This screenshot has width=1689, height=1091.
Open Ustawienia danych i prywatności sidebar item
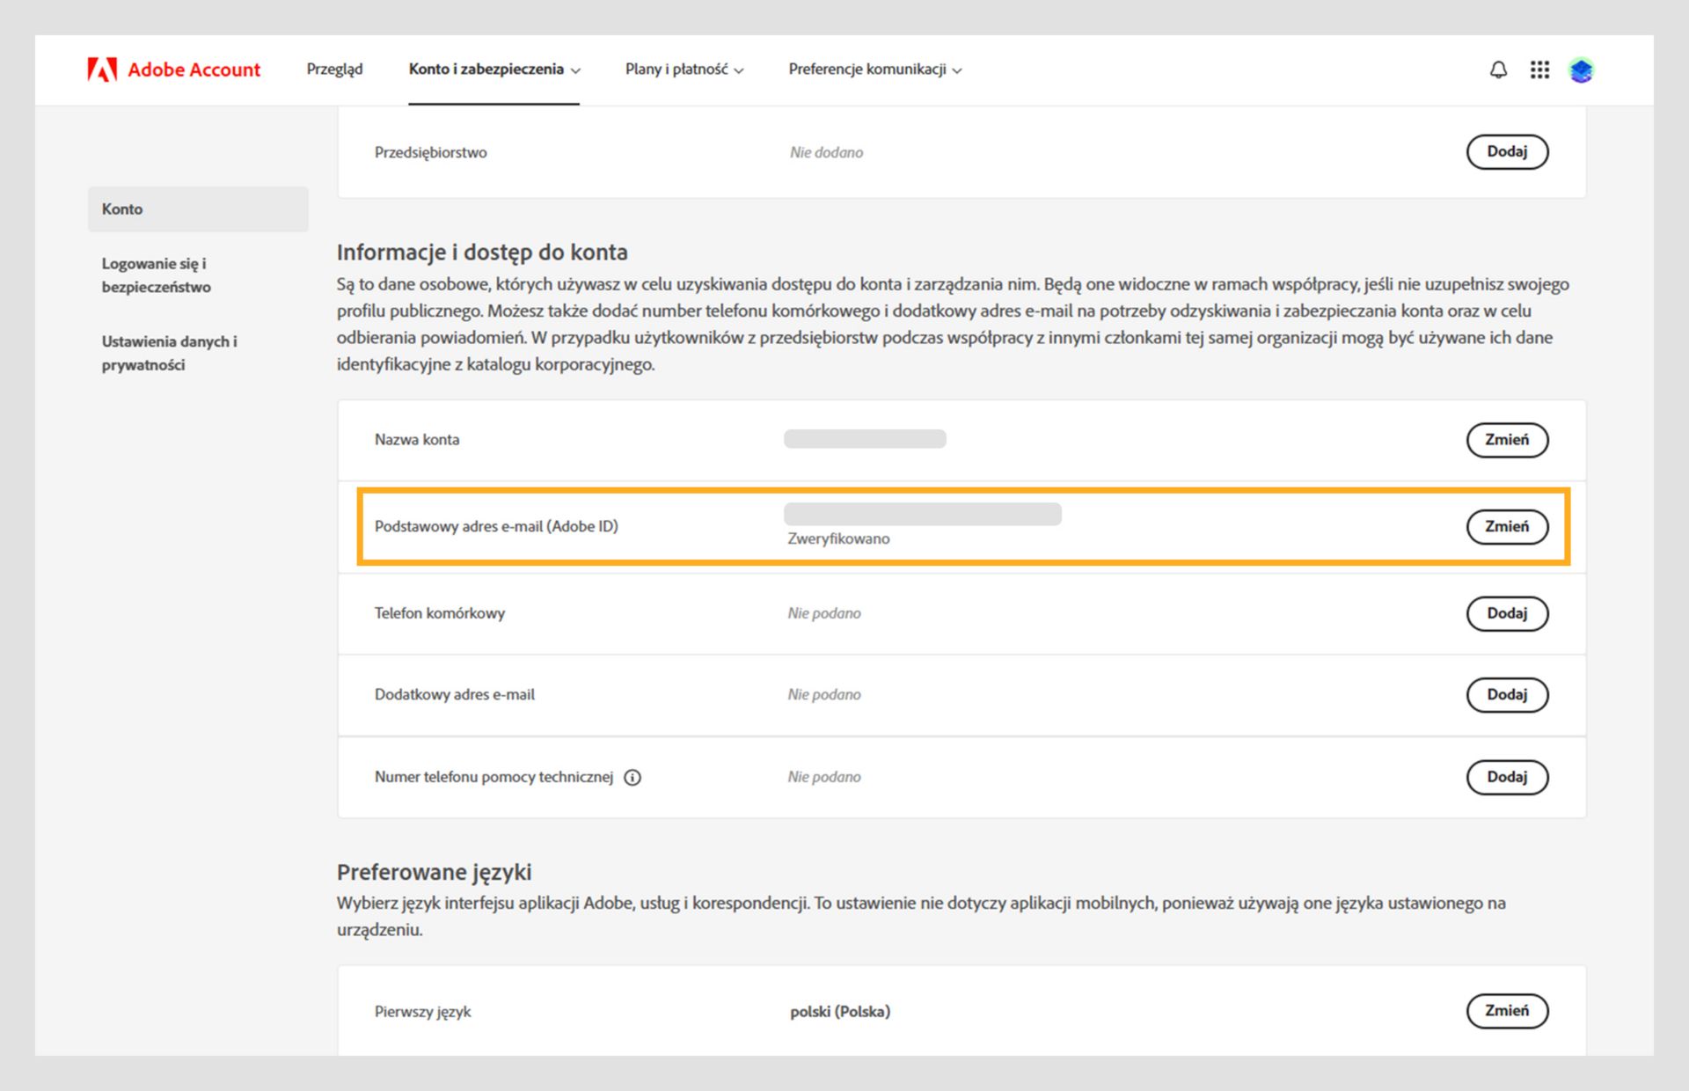(170, 353)
